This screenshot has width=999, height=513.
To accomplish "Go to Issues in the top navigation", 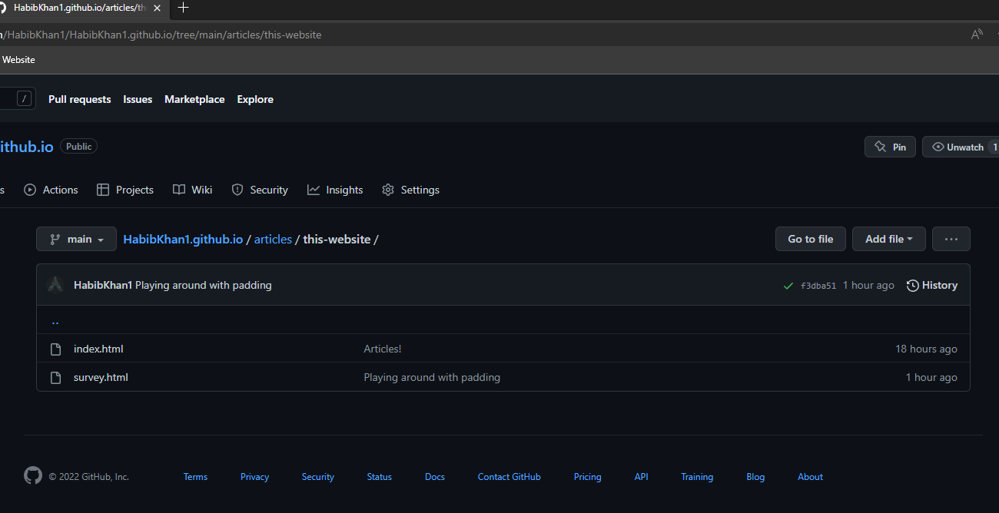I will [138, 99].
